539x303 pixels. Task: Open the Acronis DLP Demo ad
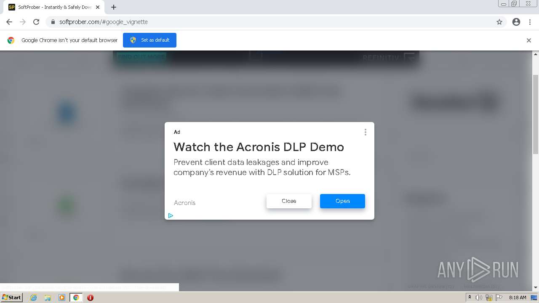pyautogui.click(x=342, y=201)
